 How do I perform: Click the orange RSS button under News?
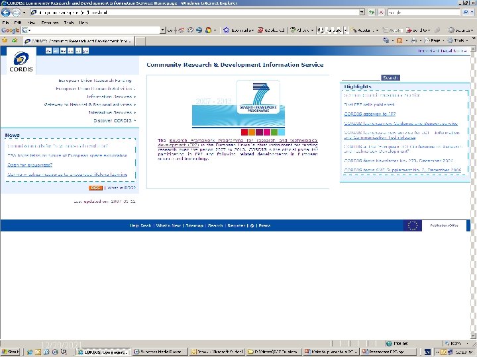pos(95,188)
